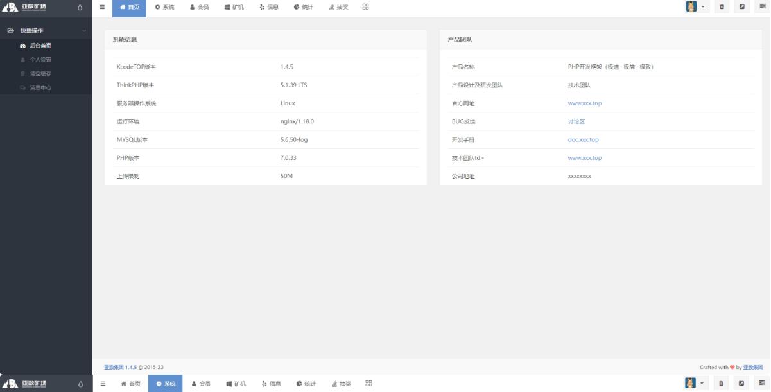
Task: Collapse the 快捷操作 sidebar group
Action: point(83,31)
